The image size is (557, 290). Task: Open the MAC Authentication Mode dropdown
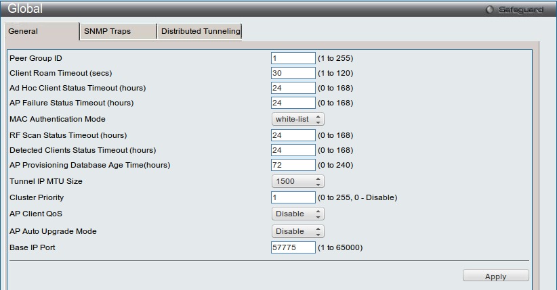(x=297, y=119)
